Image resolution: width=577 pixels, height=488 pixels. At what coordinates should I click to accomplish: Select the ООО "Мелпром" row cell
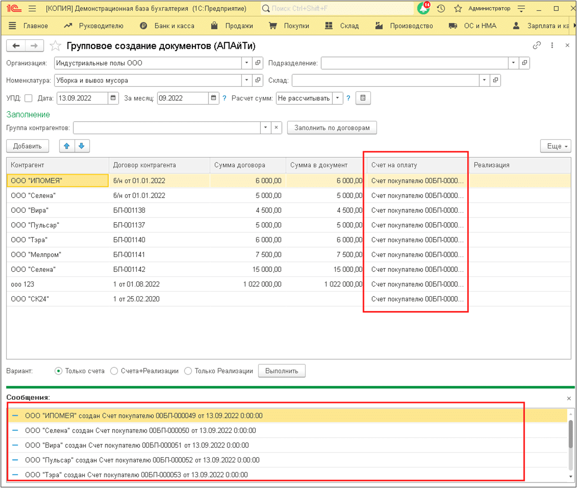pyautogui.click(x=58, y=255)
